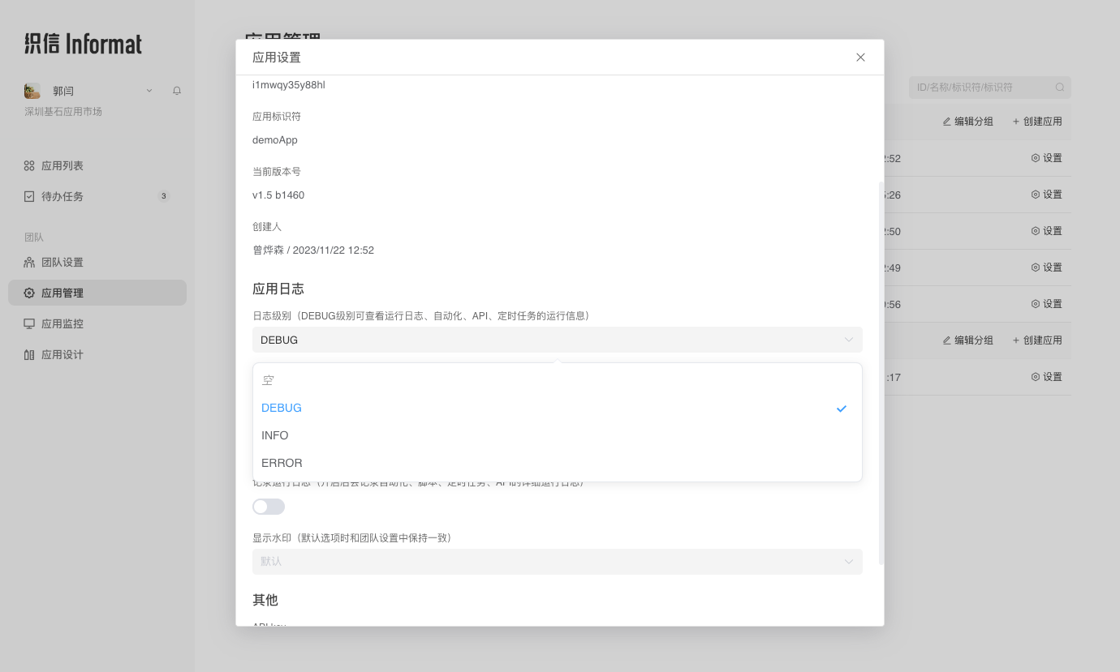This screenshot has height=672, width=1120.
Task: Click the 织信 Informat logo
Action: [82, 43]
